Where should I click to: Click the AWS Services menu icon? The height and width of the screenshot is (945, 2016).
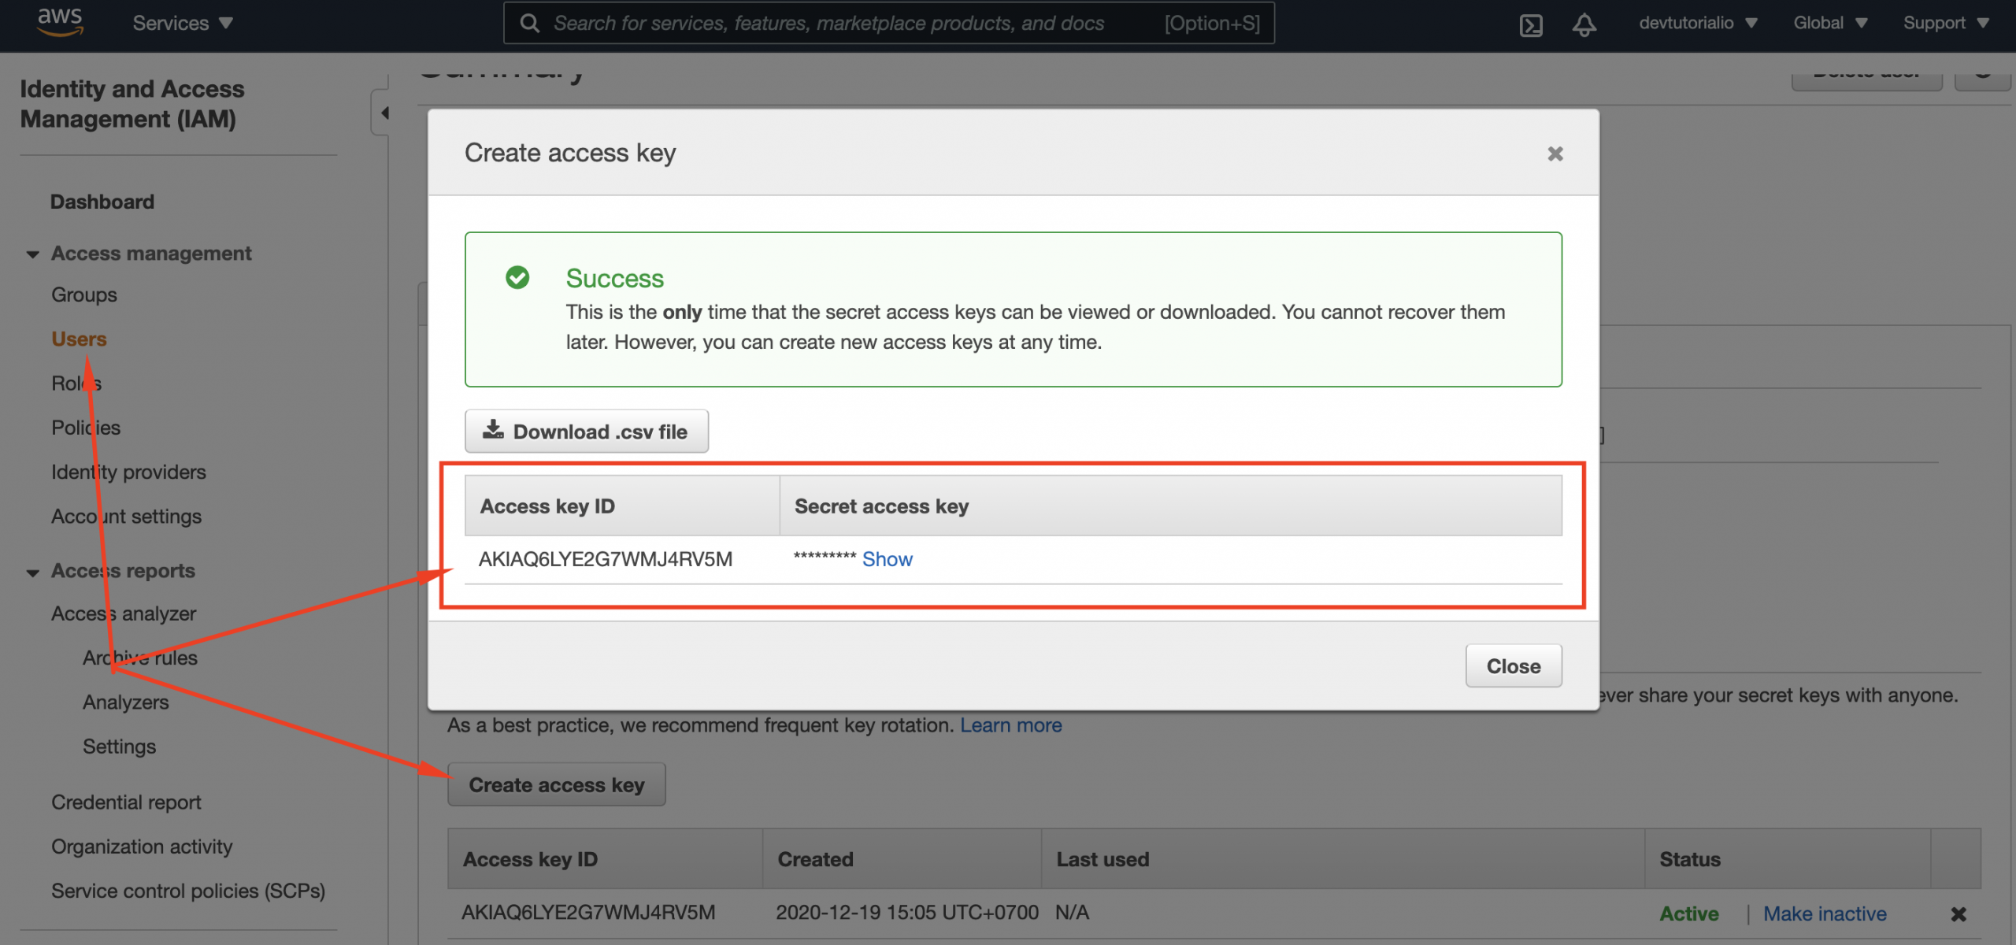tap(181, 24)
